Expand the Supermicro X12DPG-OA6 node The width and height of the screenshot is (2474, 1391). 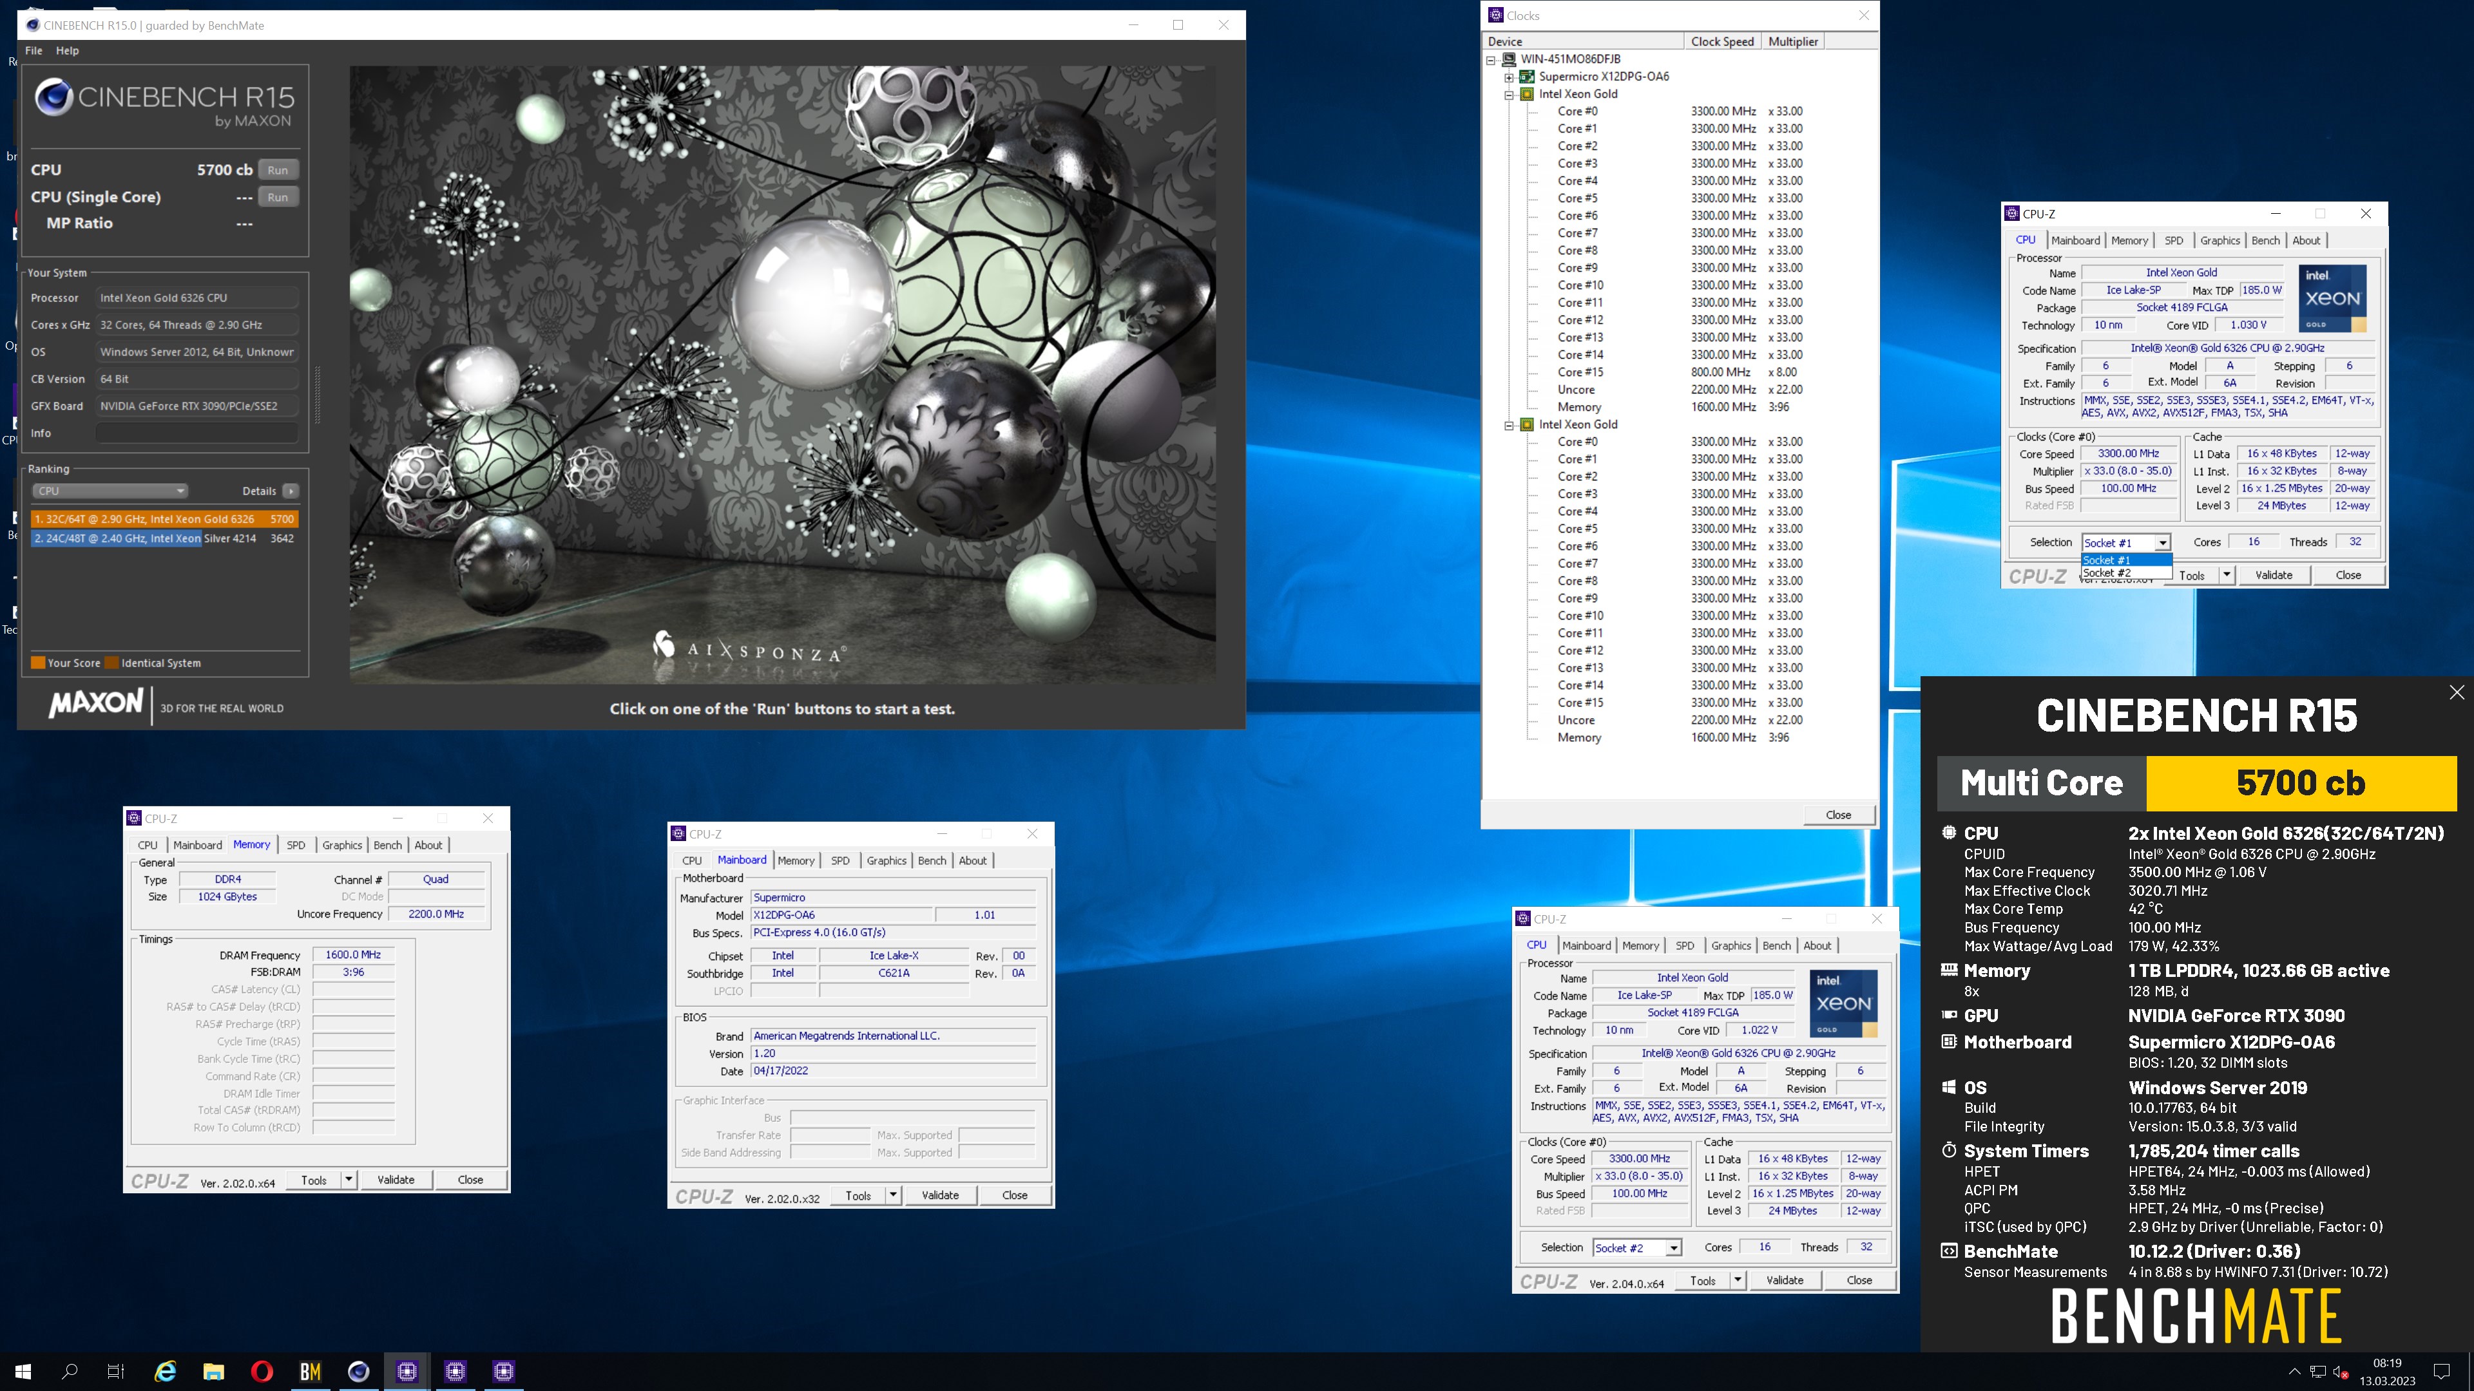coord(1509,77)
